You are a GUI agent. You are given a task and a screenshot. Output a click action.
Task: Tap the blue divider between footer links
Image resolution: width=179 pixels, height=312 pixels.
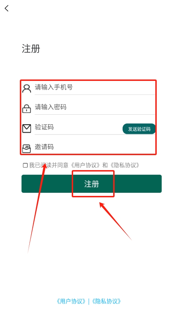tap(89, 301)
